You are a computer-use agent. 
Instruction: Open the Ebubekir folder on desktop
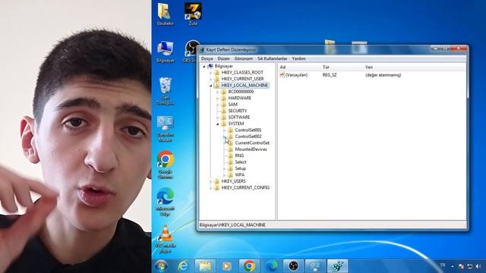click(x=165, y=14)
